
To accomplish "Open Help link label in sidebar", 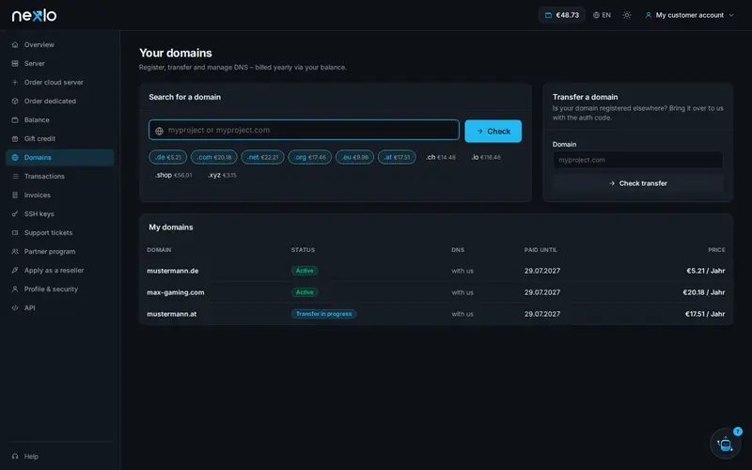I will point(31,456).
